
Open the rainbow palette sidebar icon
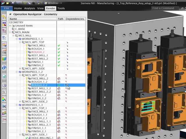click(4, 99)
